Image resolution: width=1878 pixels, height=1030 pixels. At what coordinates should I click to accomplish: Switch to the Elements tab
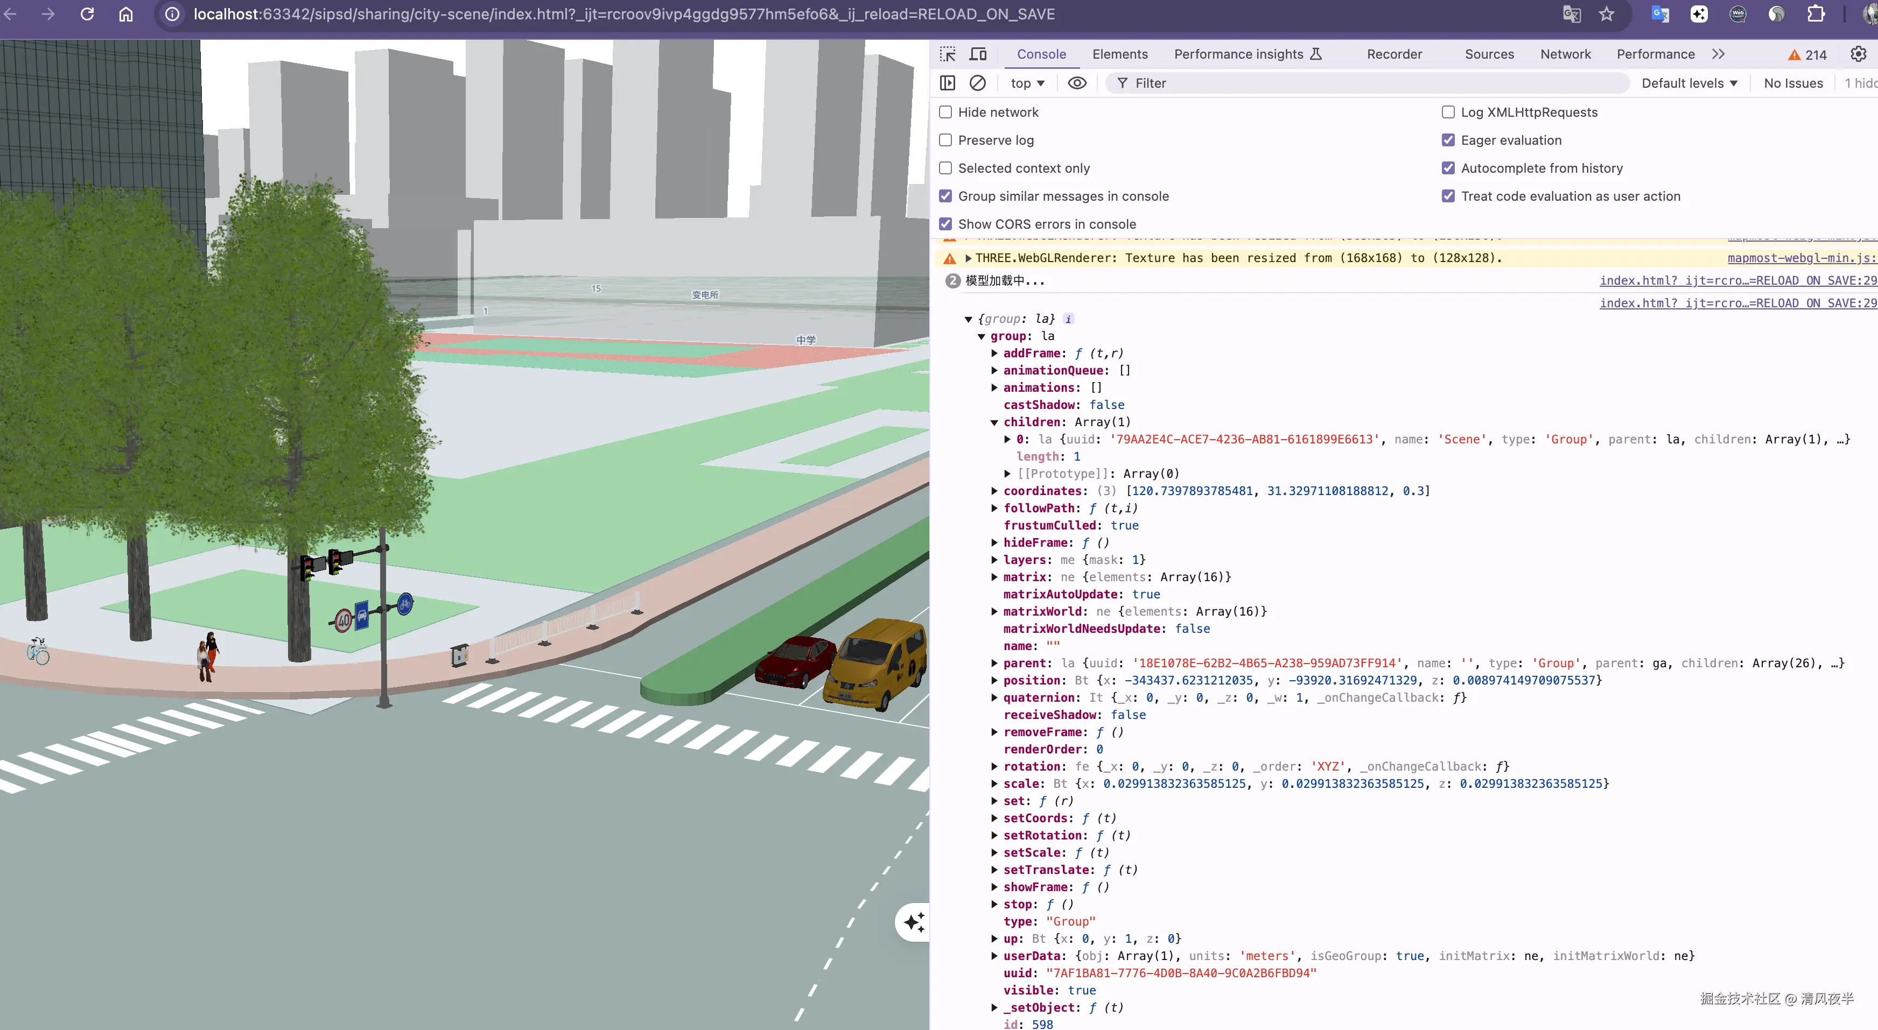pyautogui.click(x=1119, y=54)
